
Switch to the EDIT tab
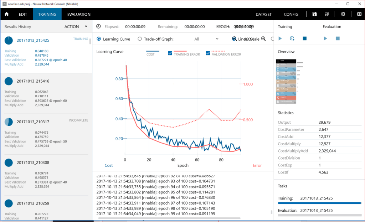pyautogui.click(x=23, y=14)
